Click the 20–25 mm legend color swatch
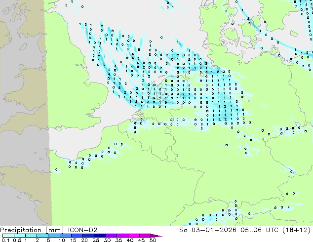 tap(88, 236)
